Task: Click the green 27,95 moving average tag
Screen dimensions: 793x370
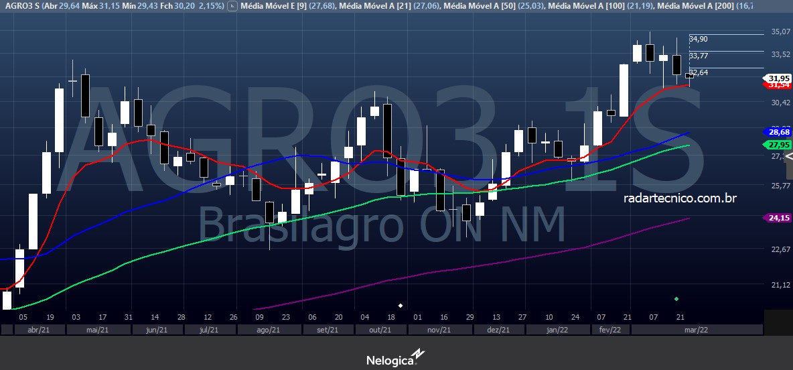Action: click(778, 145)
